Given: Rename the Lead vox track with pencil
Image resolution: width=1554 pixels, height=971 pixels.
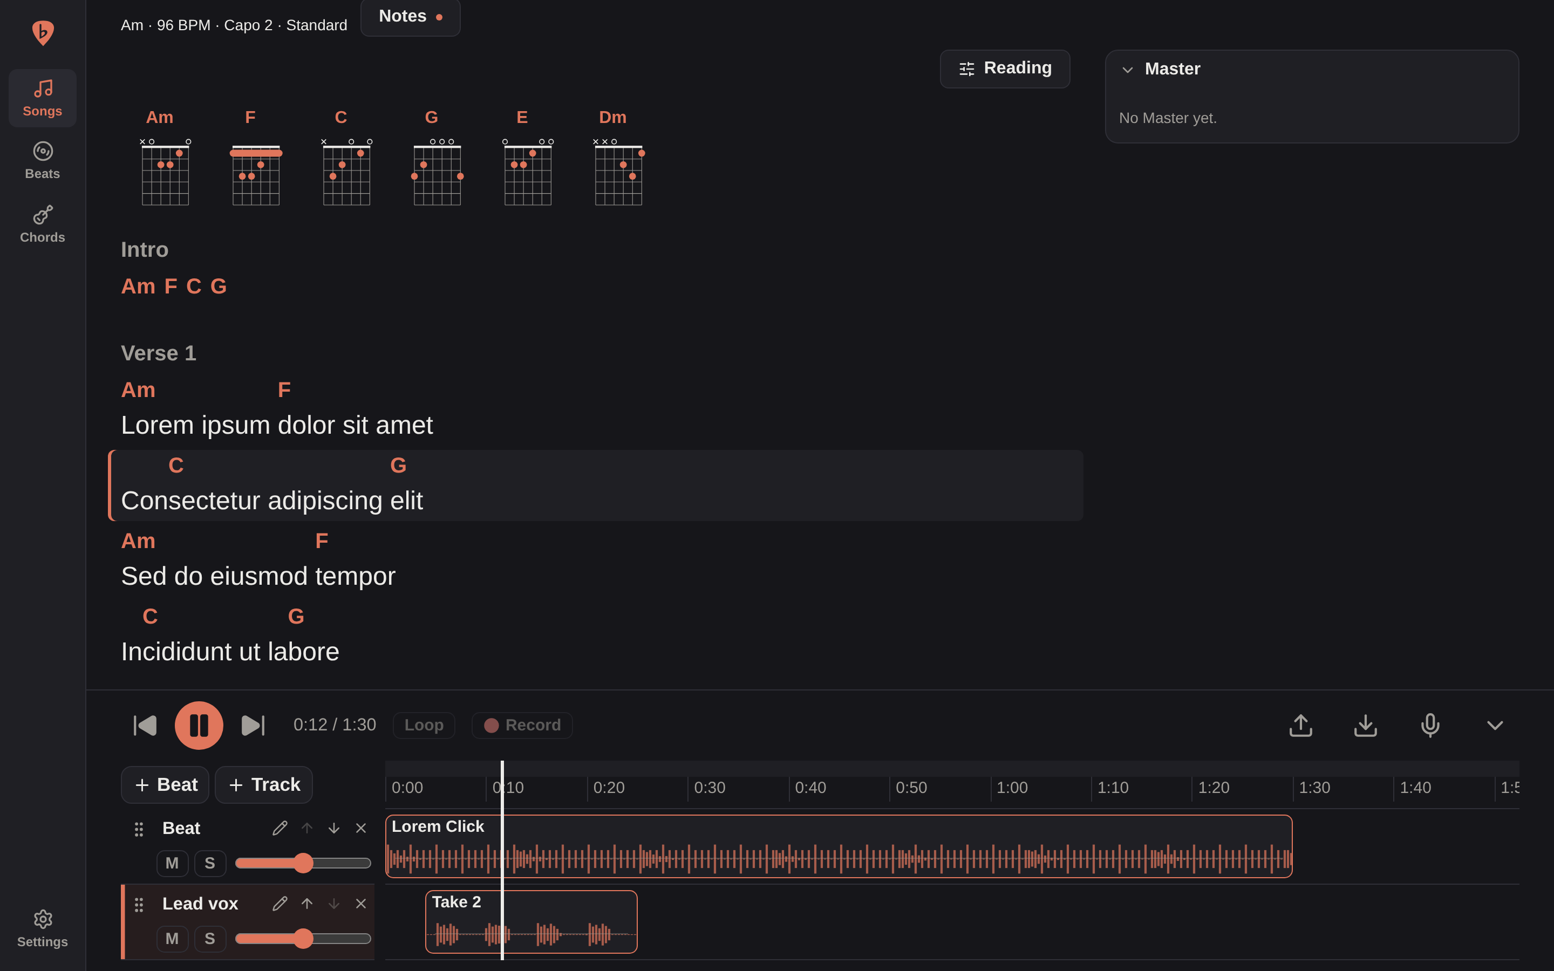Looking at the screenshot, I should (x=280, y=904).
